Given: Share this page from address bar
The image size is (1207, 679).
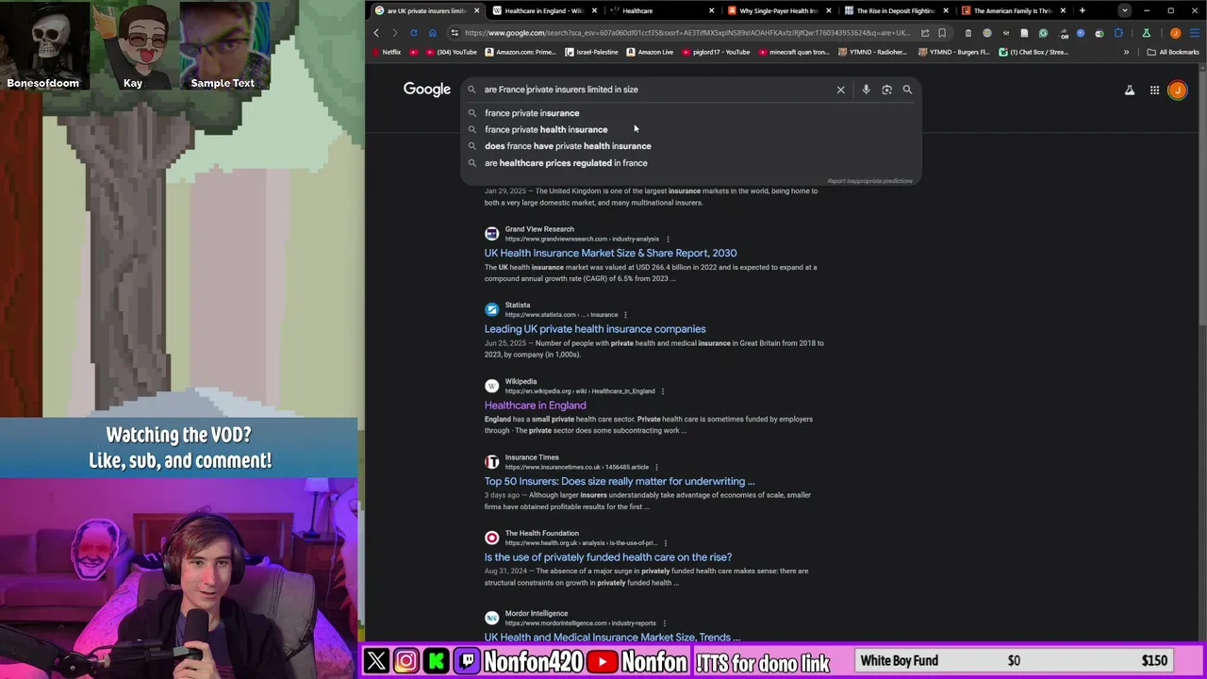Looking at the screenshot, I should [x=925, y=33].
